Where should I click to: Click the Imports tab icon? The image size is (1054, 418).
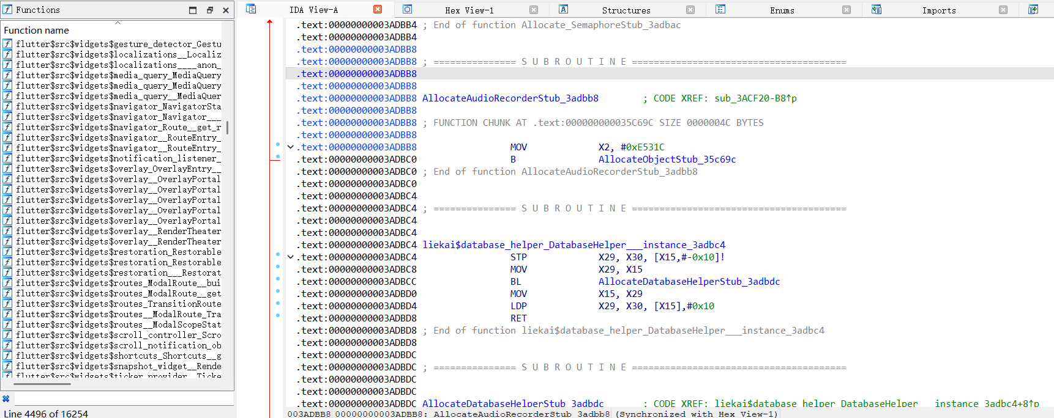(876, 9)
